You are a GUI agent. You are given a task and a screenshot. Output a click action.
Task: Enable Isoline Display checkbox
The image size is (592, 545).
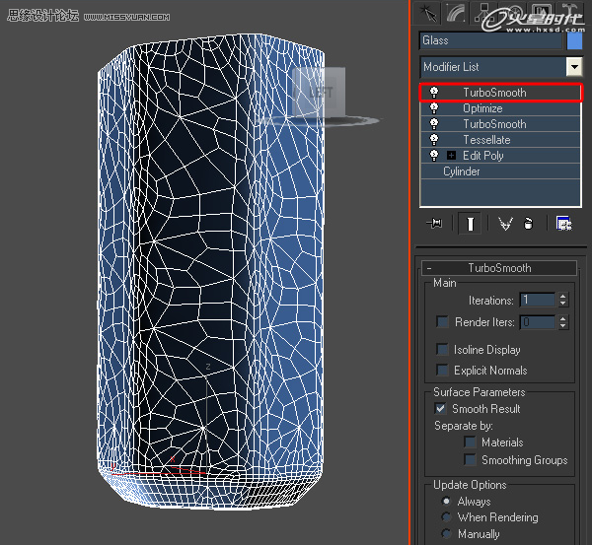(x=442, y=349)
